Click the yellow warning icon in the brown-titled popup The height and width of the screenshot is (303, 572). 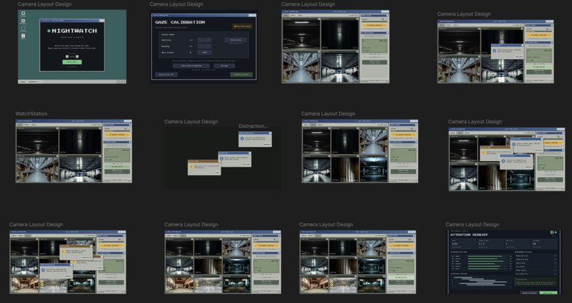(x=191, y=167)
